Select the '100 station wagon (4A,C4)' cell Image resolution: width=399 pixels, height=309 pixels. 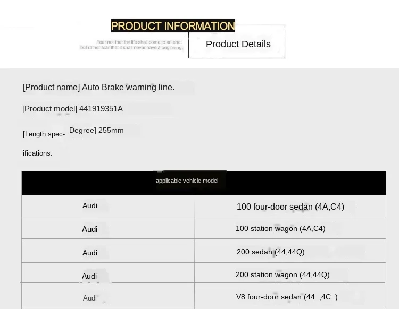click(x=280, y=228)
